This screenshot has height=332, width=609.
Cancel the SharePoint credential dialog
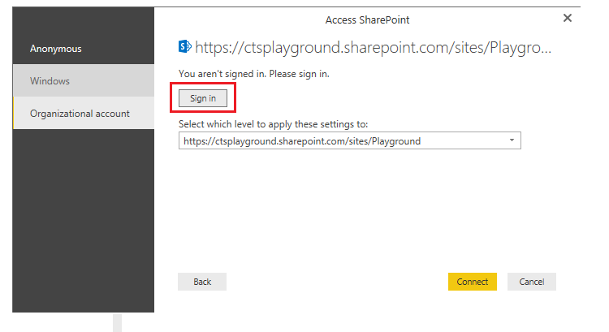point(532,282)
